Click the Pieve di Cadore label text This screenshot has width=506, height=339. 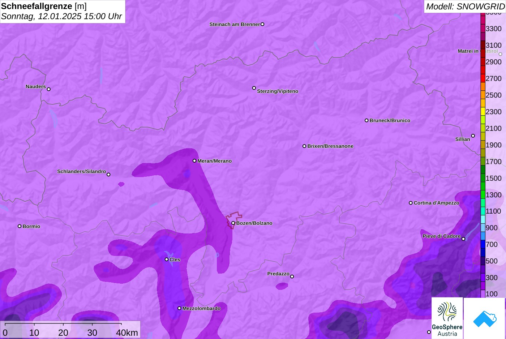click(x=442, y=236)
